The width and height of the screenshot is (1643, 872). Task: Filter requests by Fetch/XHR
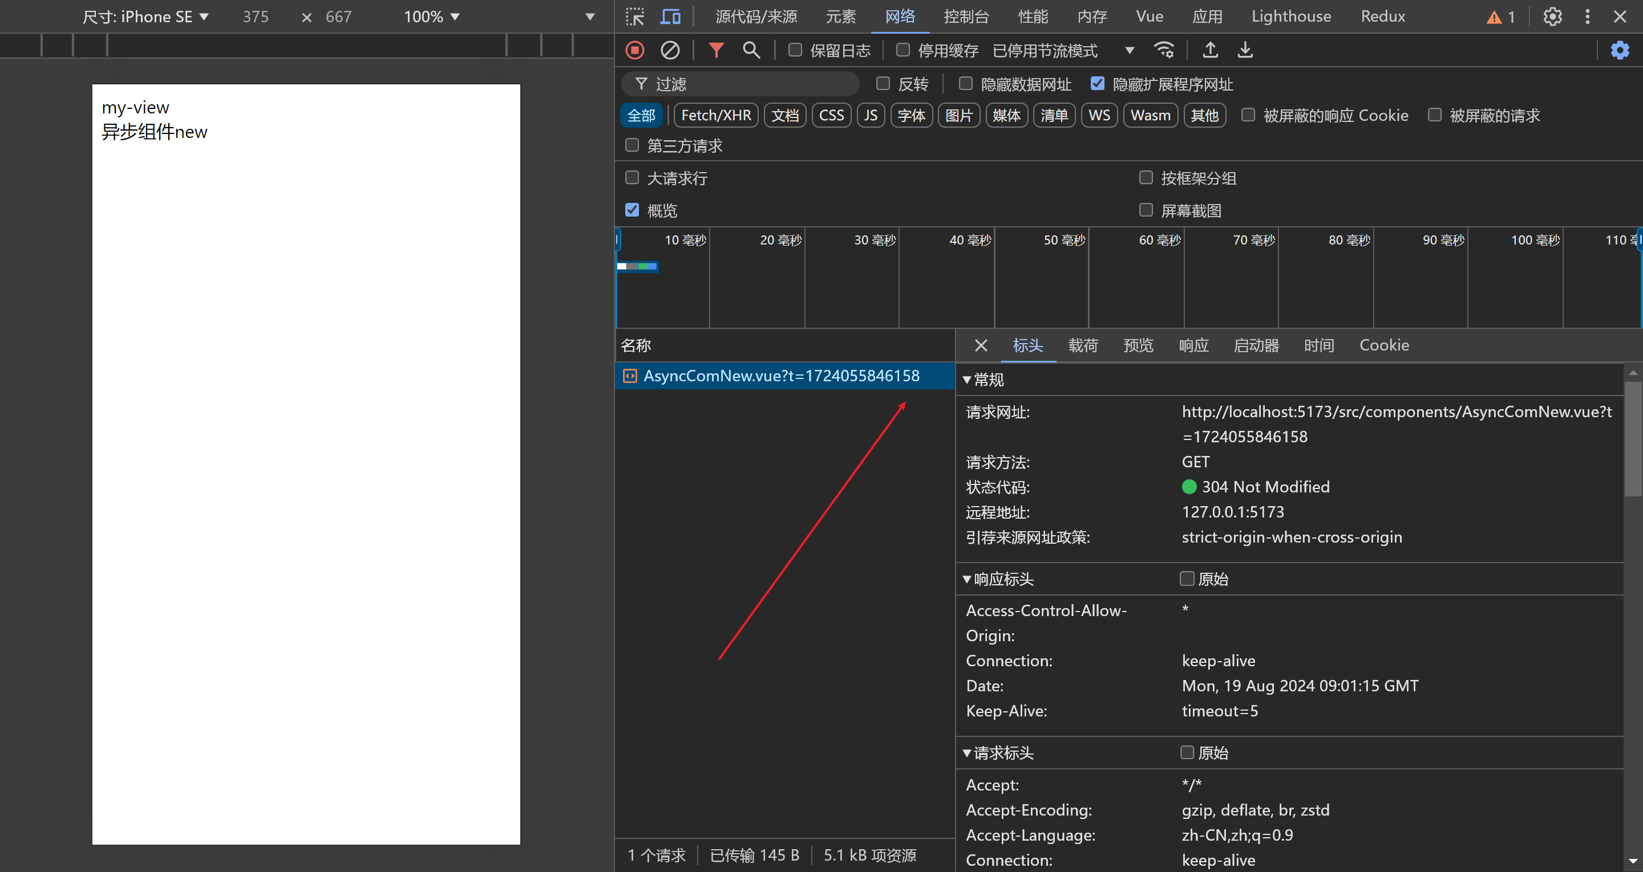pos(715,115)
